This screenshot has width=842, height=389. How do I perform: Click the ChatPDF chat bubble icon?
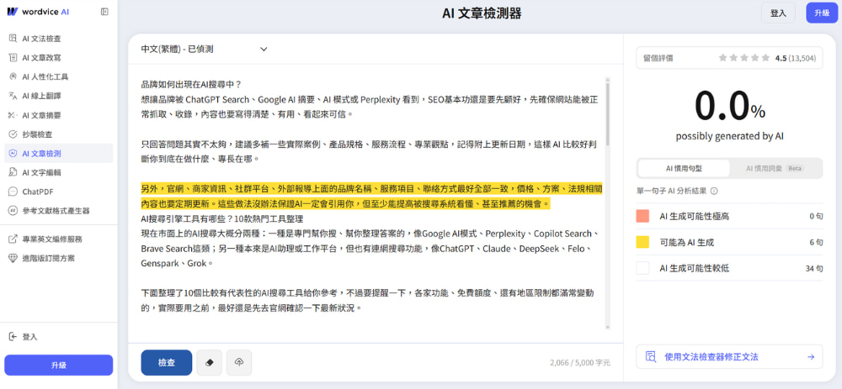[x=13, y=192]
